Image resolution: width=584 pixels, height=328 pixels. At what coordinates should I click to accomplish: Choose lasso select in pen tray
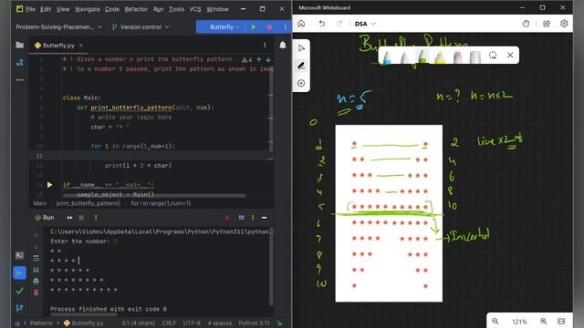[x=493, y=56]
